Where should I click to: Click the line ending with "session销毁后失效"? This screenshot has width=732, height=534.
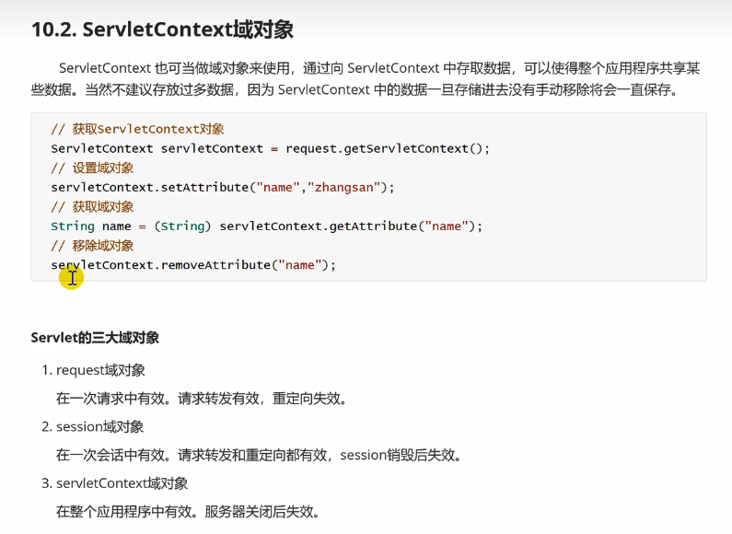[x=259, y=455]
